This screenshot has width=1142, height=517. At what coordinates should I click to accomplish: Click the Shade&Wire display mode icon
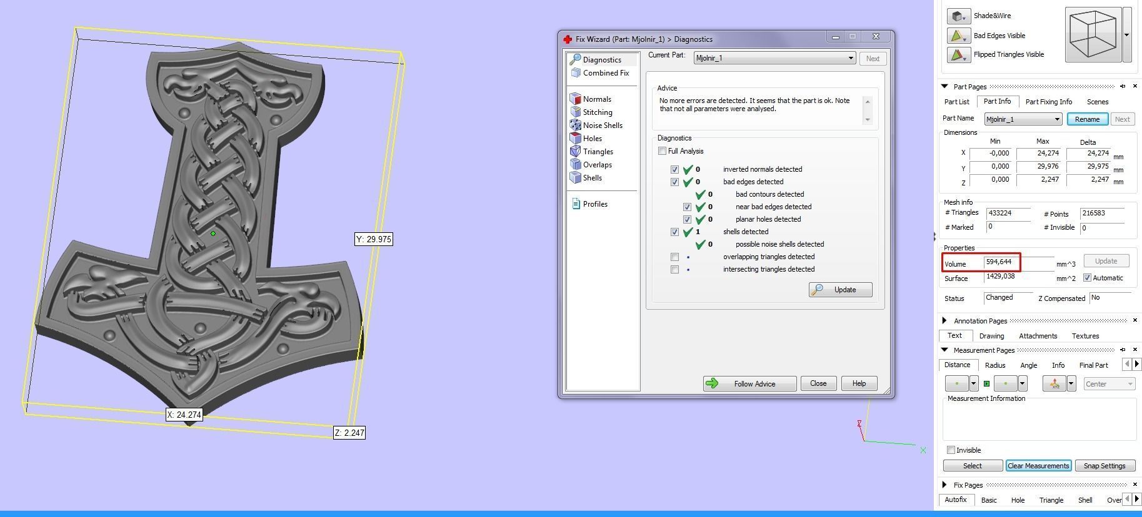(958, 16)
